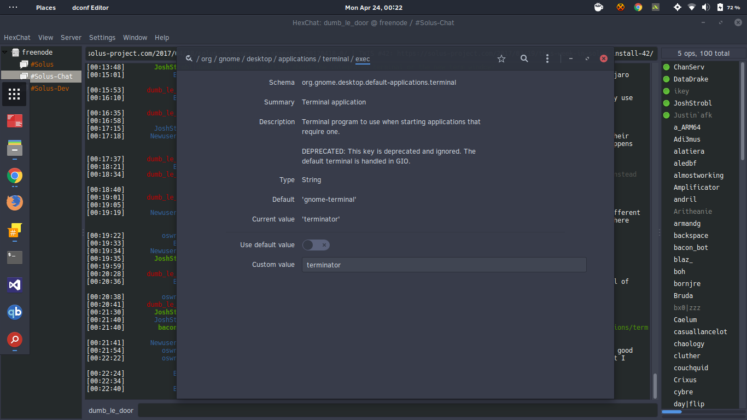Open search in dconf Editor header

click(524, 59)
